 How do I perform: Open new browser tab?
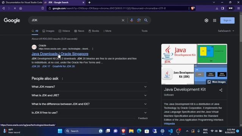(x=89, y=3)
